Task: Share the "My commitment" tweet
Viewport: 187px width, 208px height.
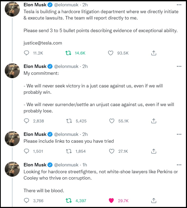Action: (x=154, y=121)
